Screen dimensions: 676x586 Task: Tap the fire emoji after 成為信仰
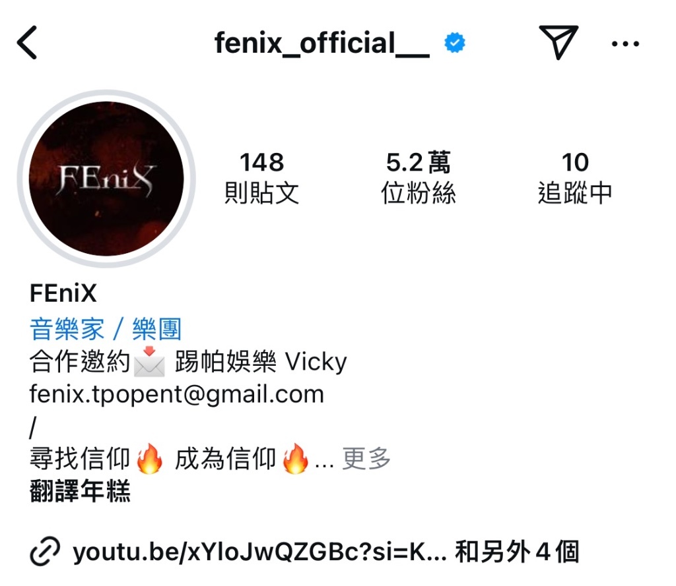(295, 459)
